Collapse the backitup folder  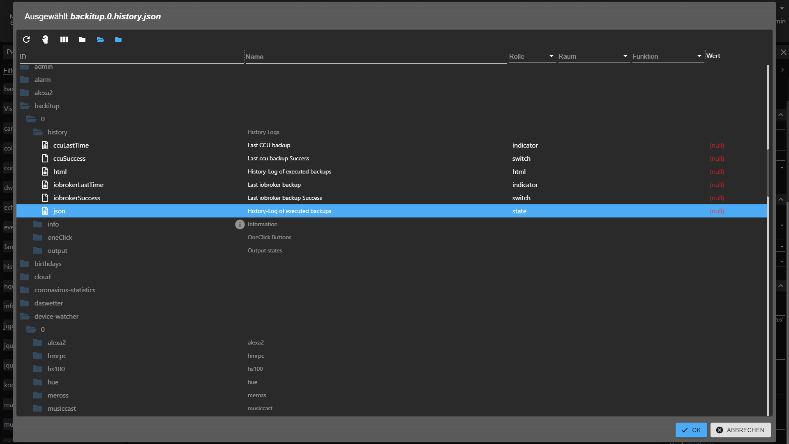[x=25, y=106]
